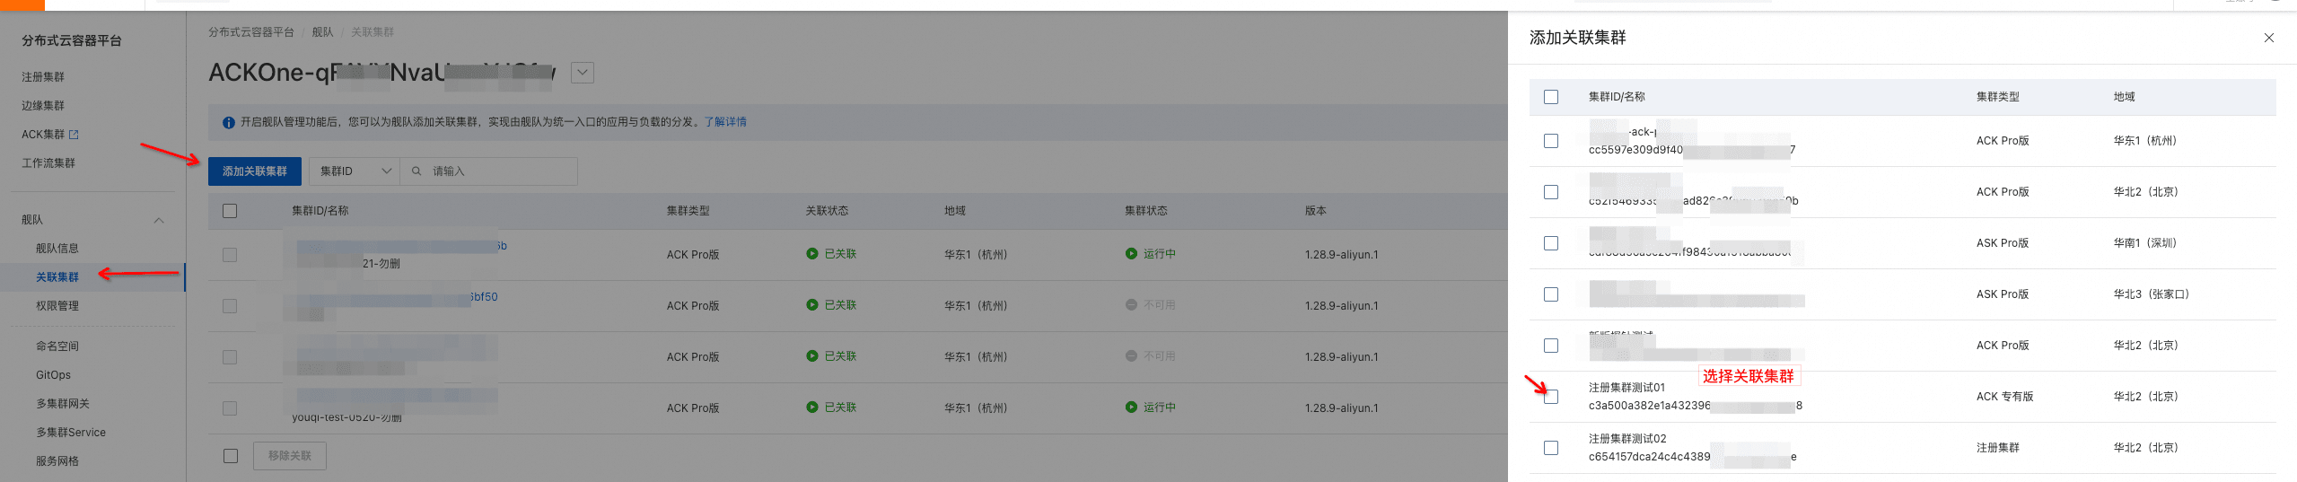Screen dimensions: 2297x482
Task: Tick the 华南1（深圳） ASK Pro版 cluster checkbox
Action: pos(1551,243)
